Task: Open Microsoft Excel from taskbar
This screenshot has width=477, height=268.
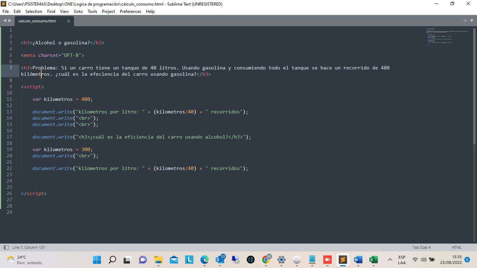Action: coord(374,260)
